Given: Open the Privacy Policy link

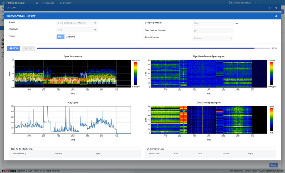Looking at the screenshot, I should click(x=251, y=170).
